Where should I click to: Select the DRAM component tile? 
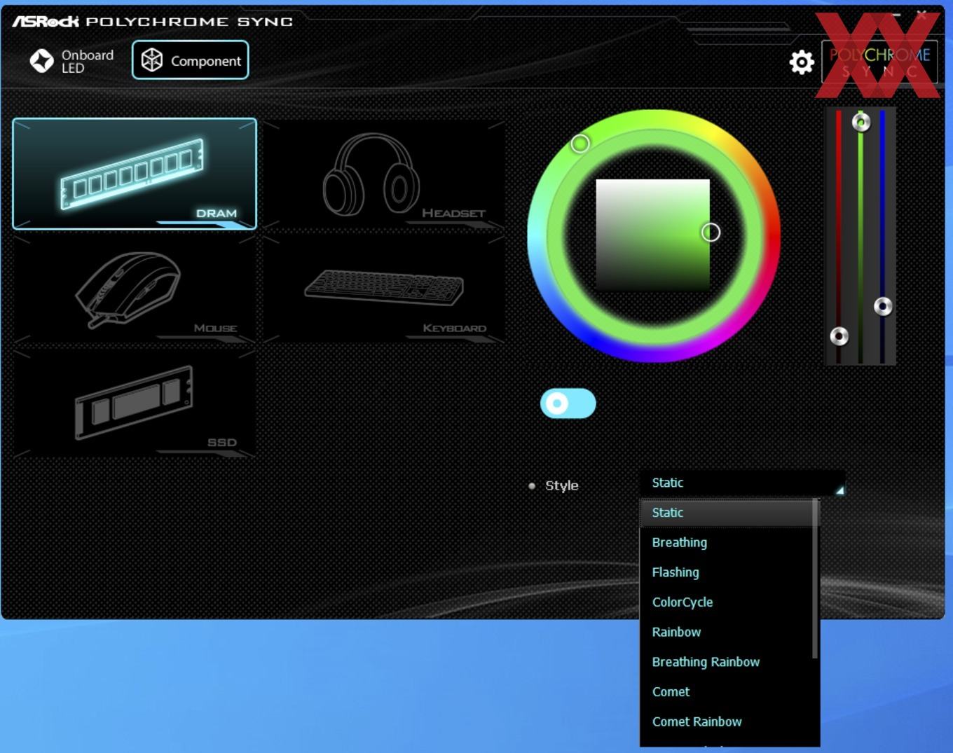pos(135,174)
